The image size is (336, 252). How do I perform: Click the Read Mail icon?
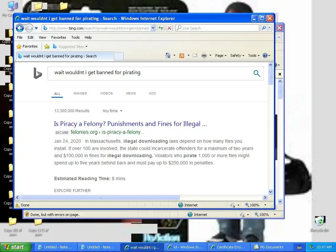tap(195, 55)
